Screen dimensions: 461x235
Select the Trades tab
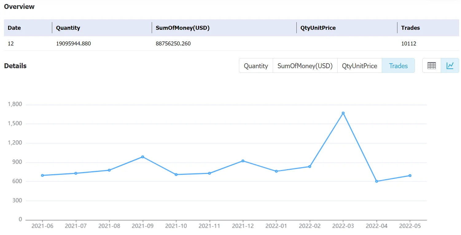(x=398, y=66)
